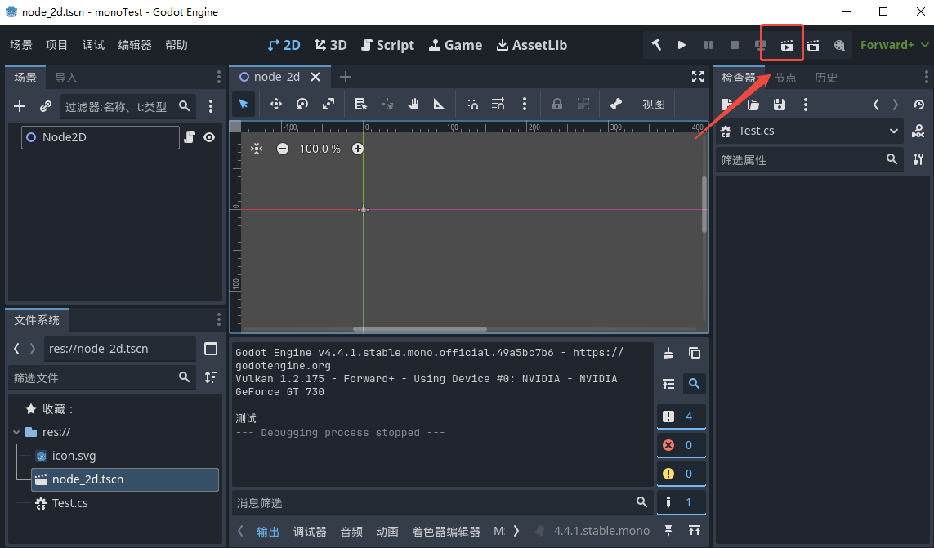Build the project with the hammer icon

pos(656,45)
